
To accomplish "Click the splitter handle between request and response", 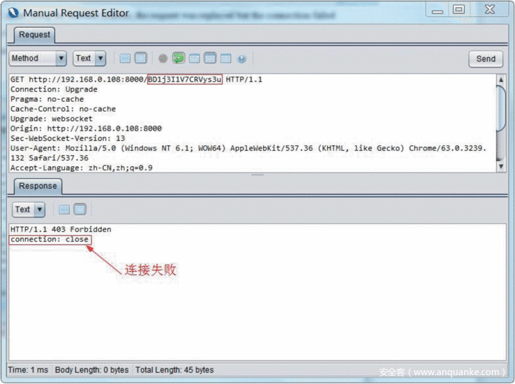I will (x=257, y=175).
